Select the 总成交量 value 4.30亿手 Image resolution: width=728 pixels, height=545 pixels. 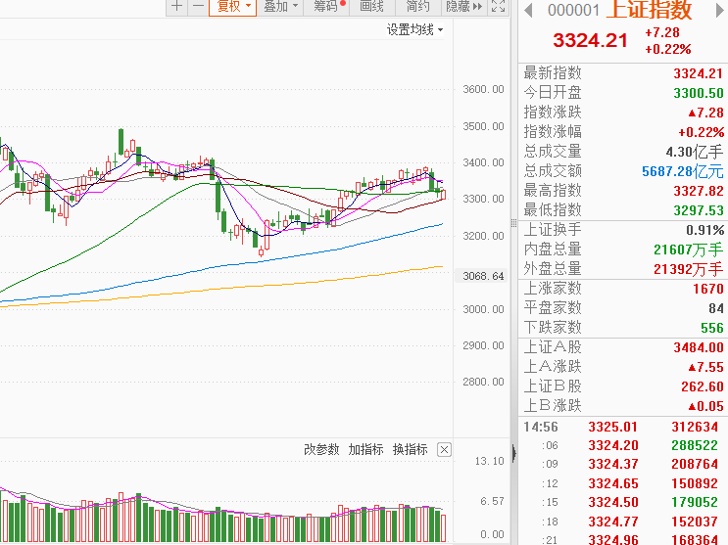(x=695, y=152)
